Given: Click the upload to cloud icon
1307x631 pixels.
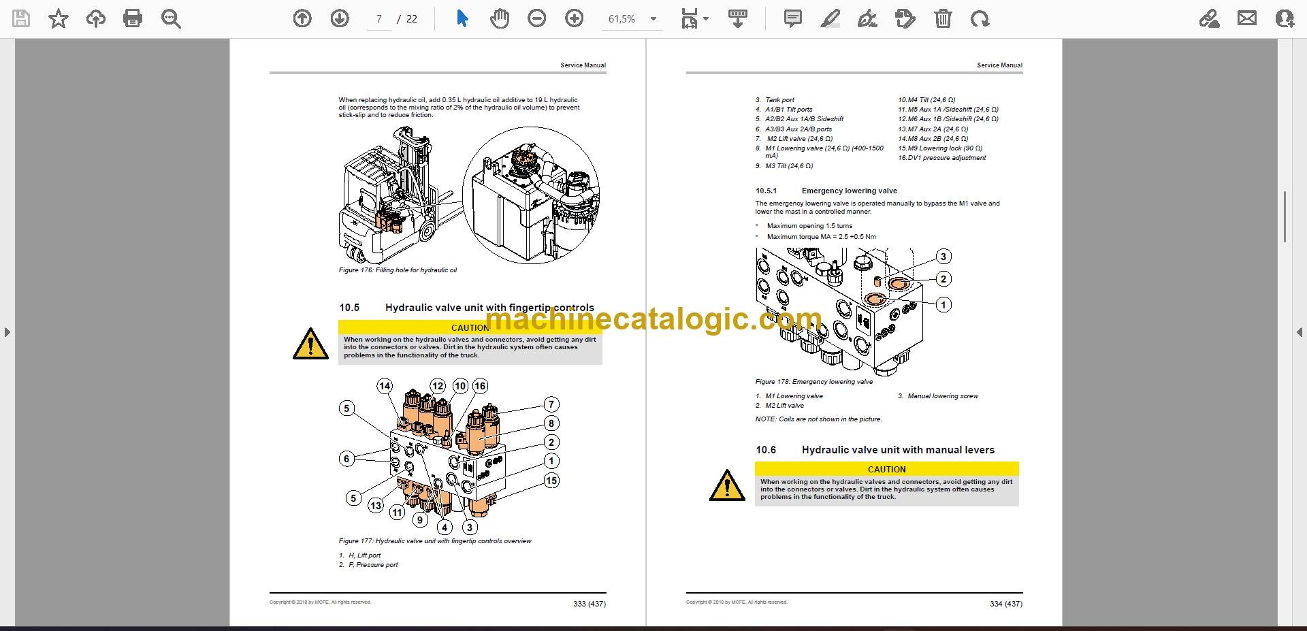Looking at the screenshot, I should (x=95, y=18).
